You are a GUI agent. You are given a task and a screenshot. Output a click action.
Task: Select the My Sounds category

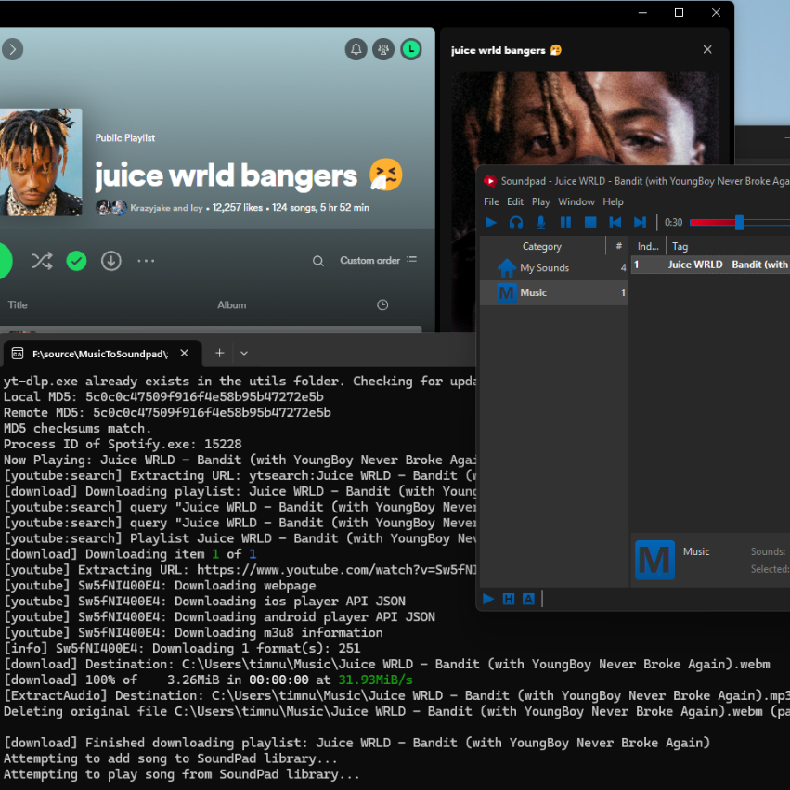[x=544, y=268]
